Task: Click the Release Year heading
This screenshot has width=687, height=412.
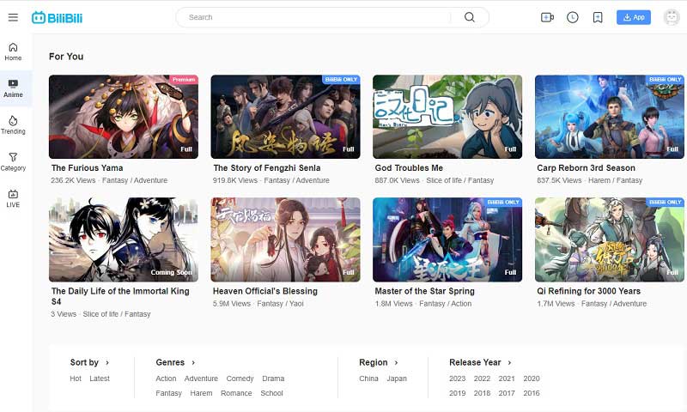Action: [475, 362]
